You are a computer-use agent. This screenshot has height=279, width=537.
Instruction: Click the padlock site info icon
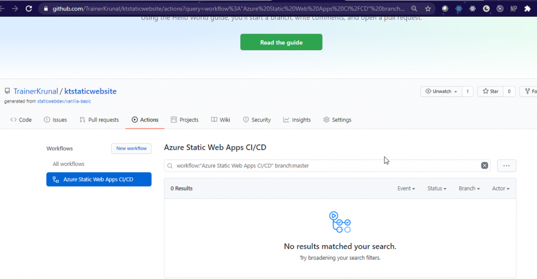point(46,9)
